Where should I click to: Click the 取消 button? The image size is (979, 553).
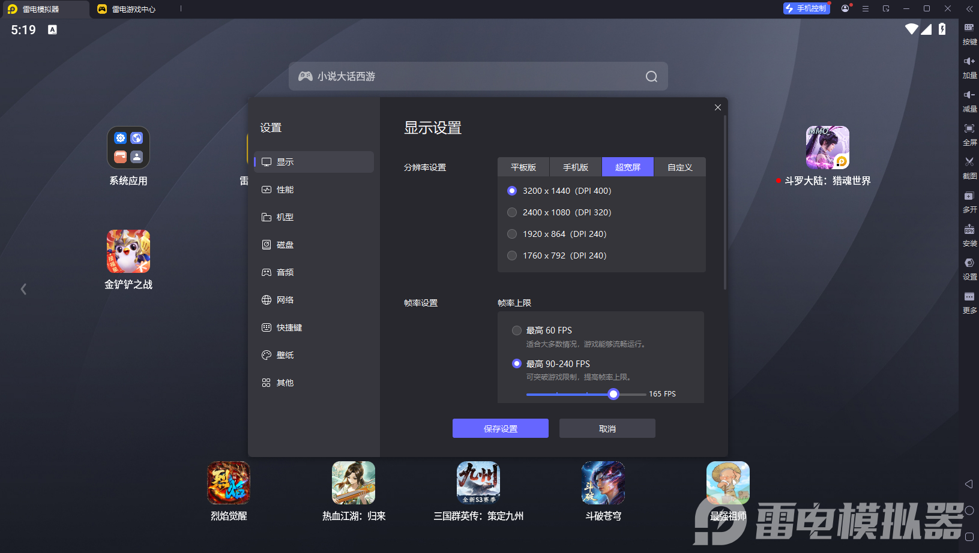[607, 428]
